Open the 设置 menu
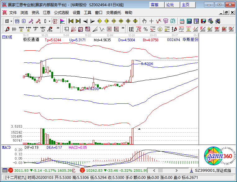The height and width of the screenshot is (182, 237). [x=76, y=13]
